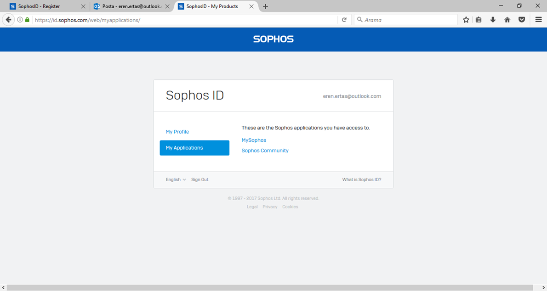Open the Pocket icon in toolbar
547x291 pixels.
click(x=522, y=20)
